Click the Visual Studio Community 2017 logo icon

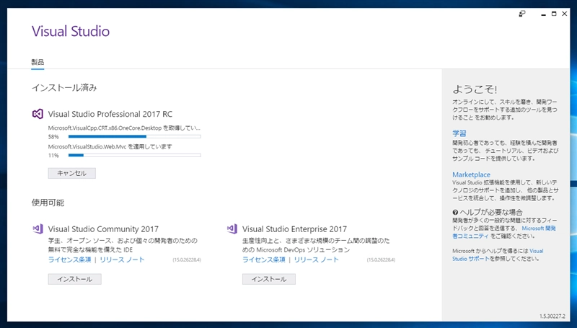38,229
